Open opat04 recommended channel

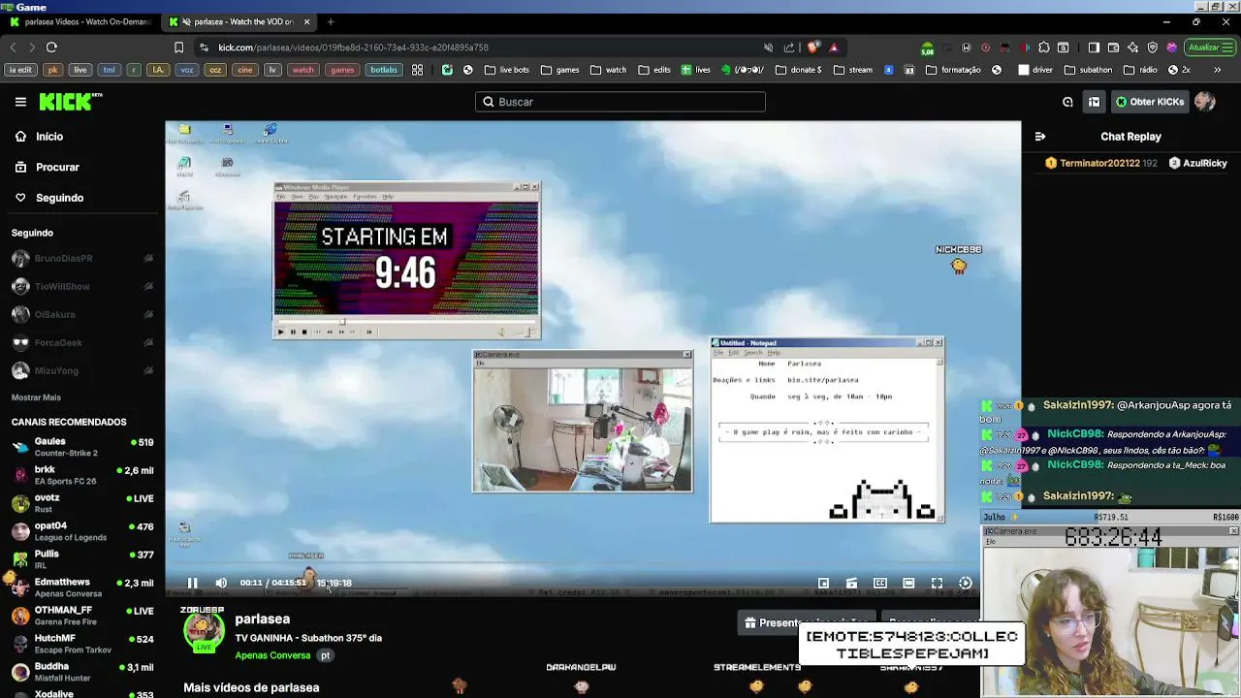[81, 531]
